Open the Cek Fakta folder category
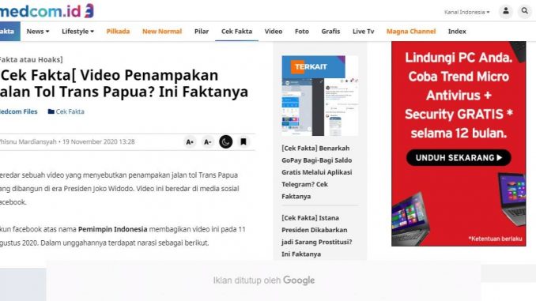 pyautogui.click(x=66, y=111)
